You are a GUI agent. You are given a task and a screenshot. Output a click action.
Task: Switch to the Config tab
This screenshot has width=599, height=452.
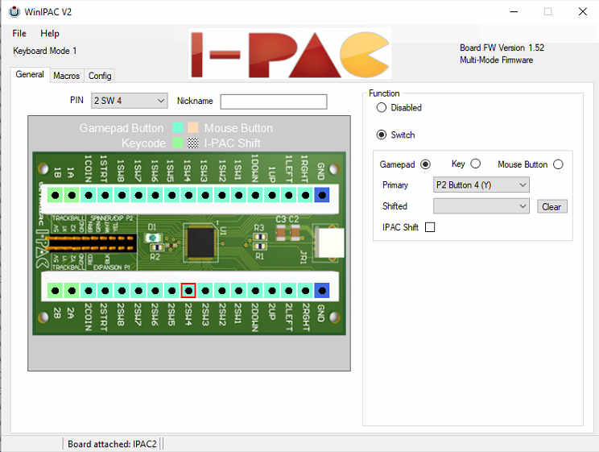(100, 76)
